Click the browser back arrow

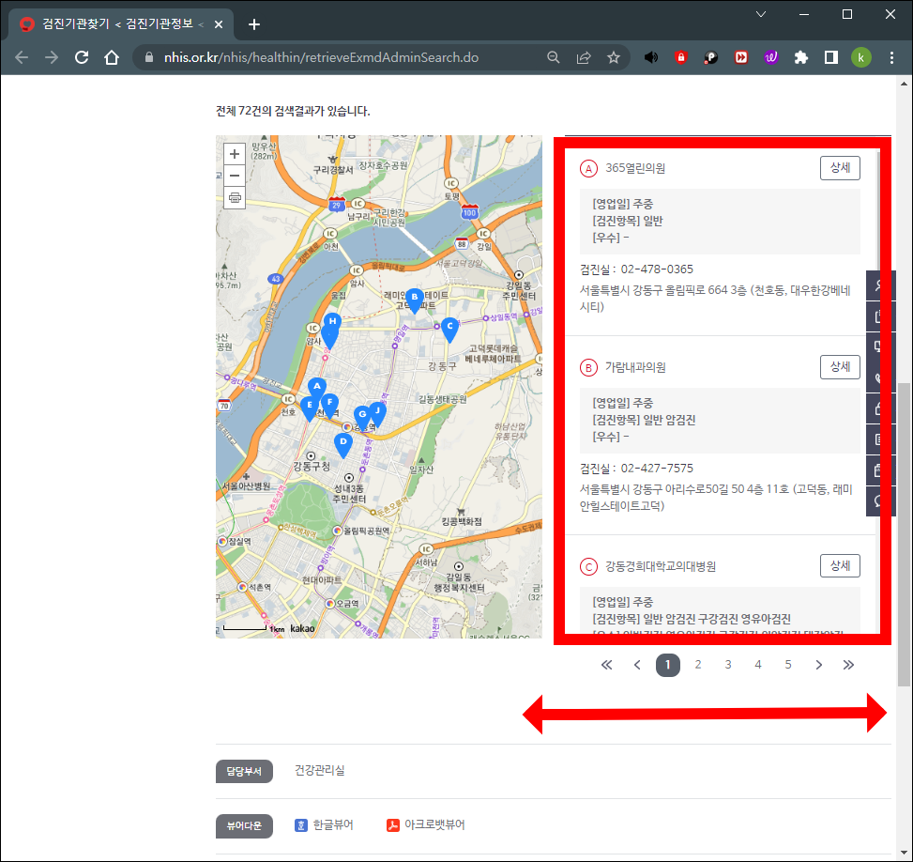(22, 57)
